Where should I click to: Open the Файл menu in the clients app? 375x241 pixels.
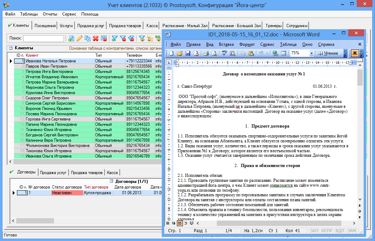pyautogui.click(x=10, y=14)
